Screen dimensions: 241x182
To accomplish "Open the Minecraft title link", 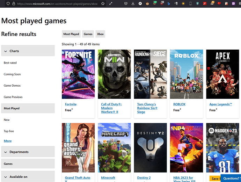I will [108, 178].
